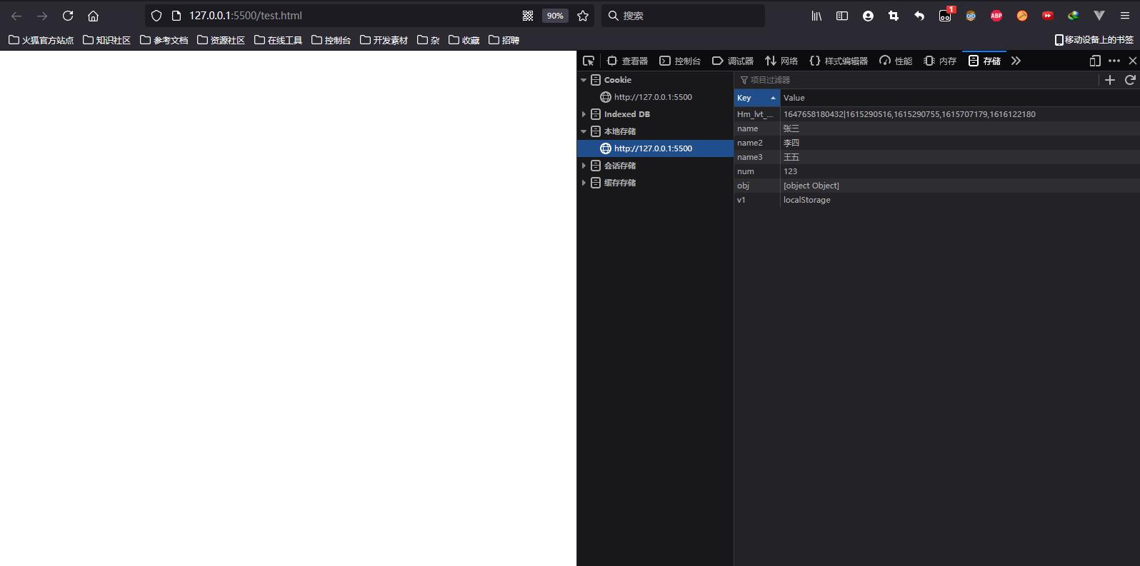
Task: Open the Vue devtools extension icon
Action: click(1099, 16)
